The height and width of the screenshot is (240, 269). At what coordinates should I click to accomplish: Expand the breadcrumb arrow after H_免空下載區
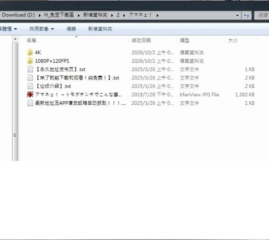click(x=78, y=15)
